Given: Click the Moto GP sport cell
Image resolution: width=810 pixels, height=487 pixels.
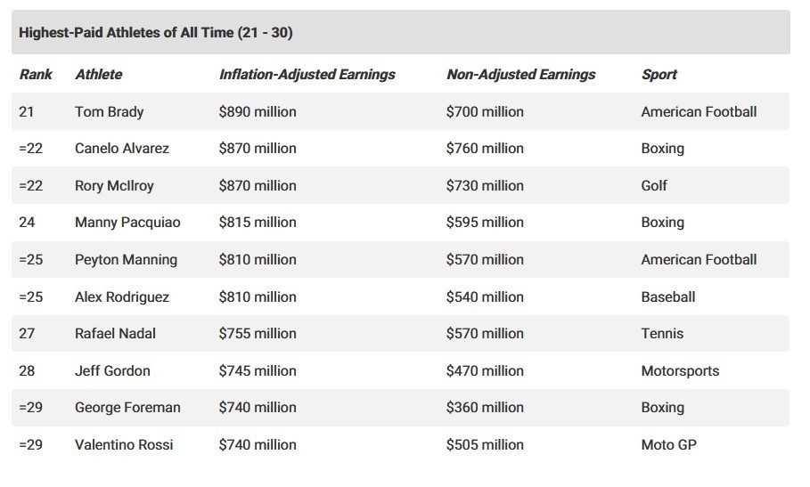Looking at the screenshot, I should (668, 445).
